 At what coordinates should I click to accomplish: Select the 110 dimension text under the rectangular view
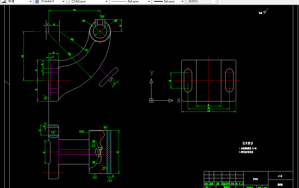[x=209, y=111]
